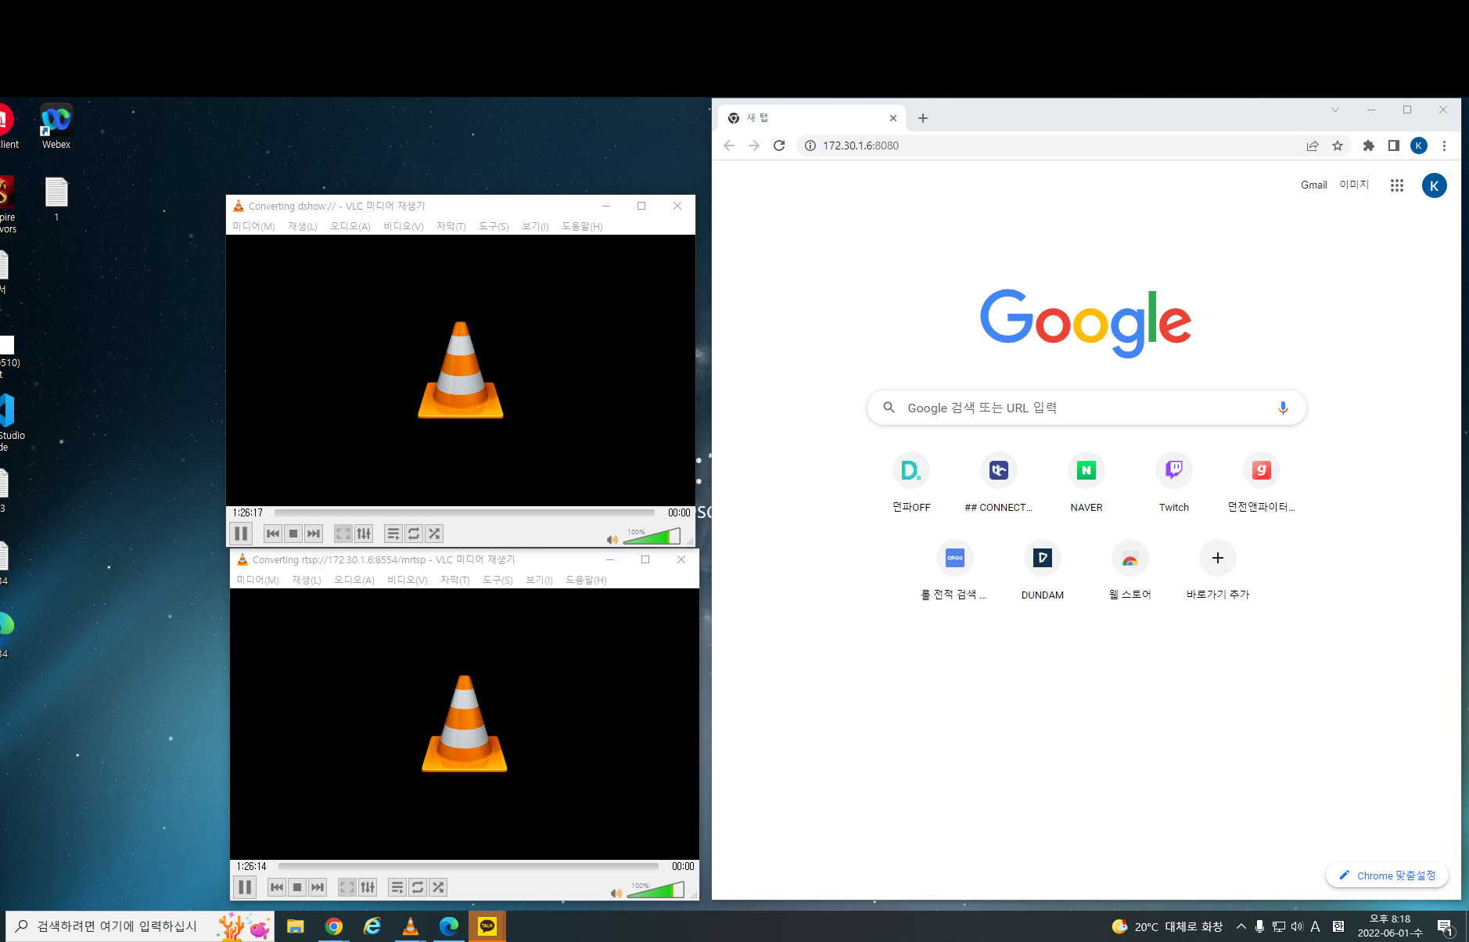Screen dimensions: 1469x942
Task: Mute audio in the dshow VLC window
Action: (612, 540)
